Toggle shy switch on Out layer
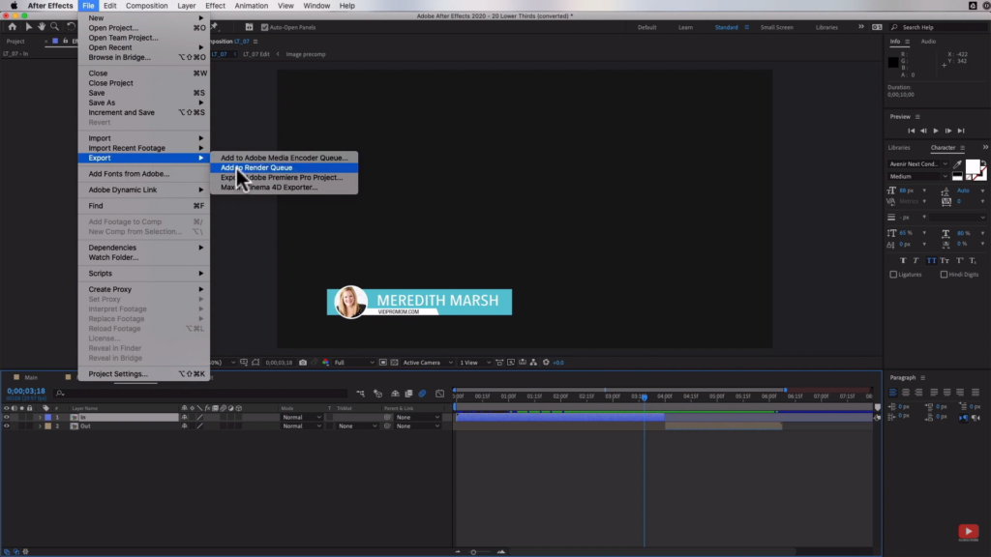 coord(185,426)
